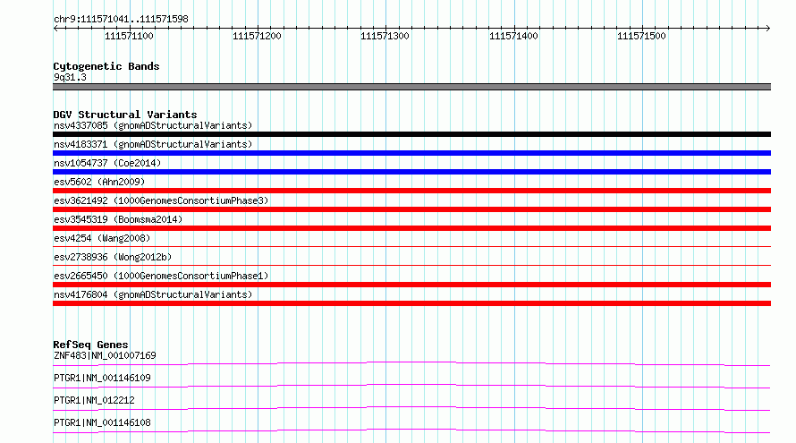796x443 pixels.
Task: Select variant label esv3545319 (Boomsma2014)
Action: [118, 219]
